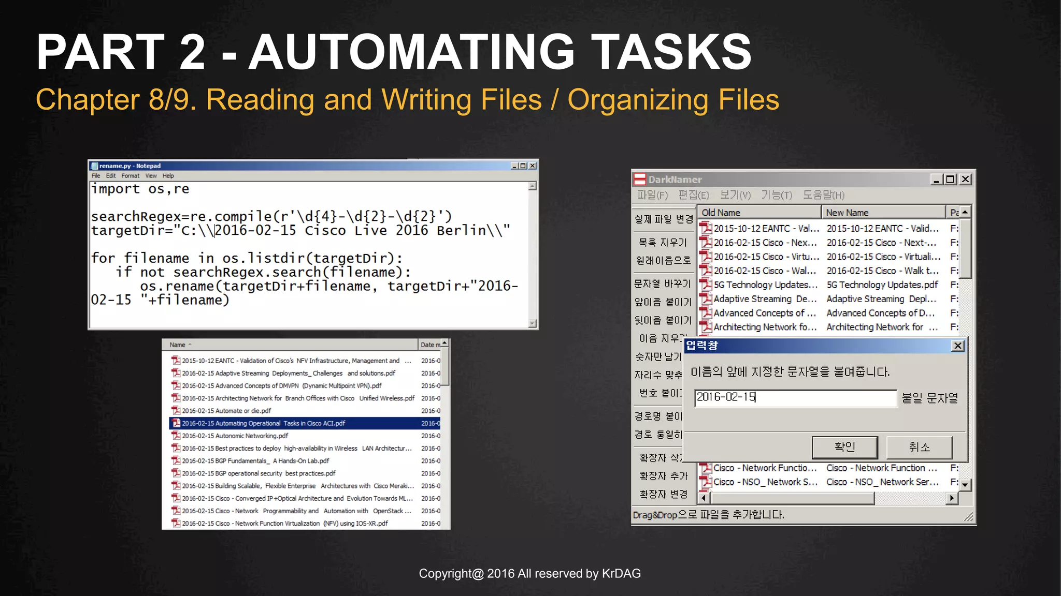Screen dimensions: 1061x596
Task: Open the 파일(F) menu in DarkNamer
Action: coord(652,195)
